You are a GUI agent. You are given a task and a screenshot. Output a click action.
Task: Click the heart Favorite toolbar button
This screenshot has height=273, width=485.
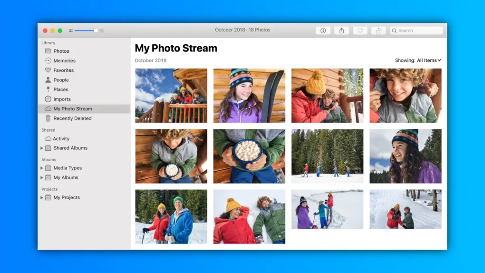point(360,30)
